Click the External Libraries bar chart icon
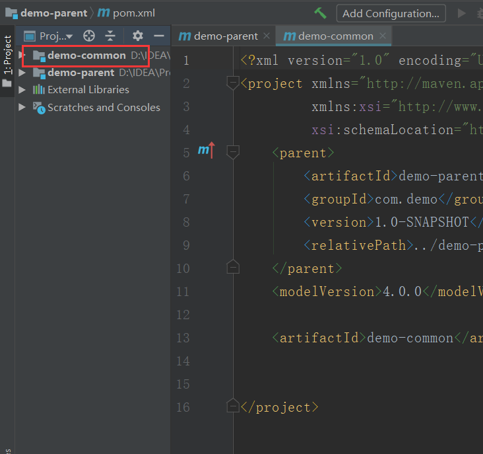This screenshot has height=454, width=483. [39, 89]
